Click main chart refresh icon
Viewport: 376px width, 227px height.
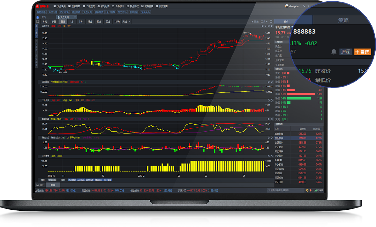(x=266, y=26)
